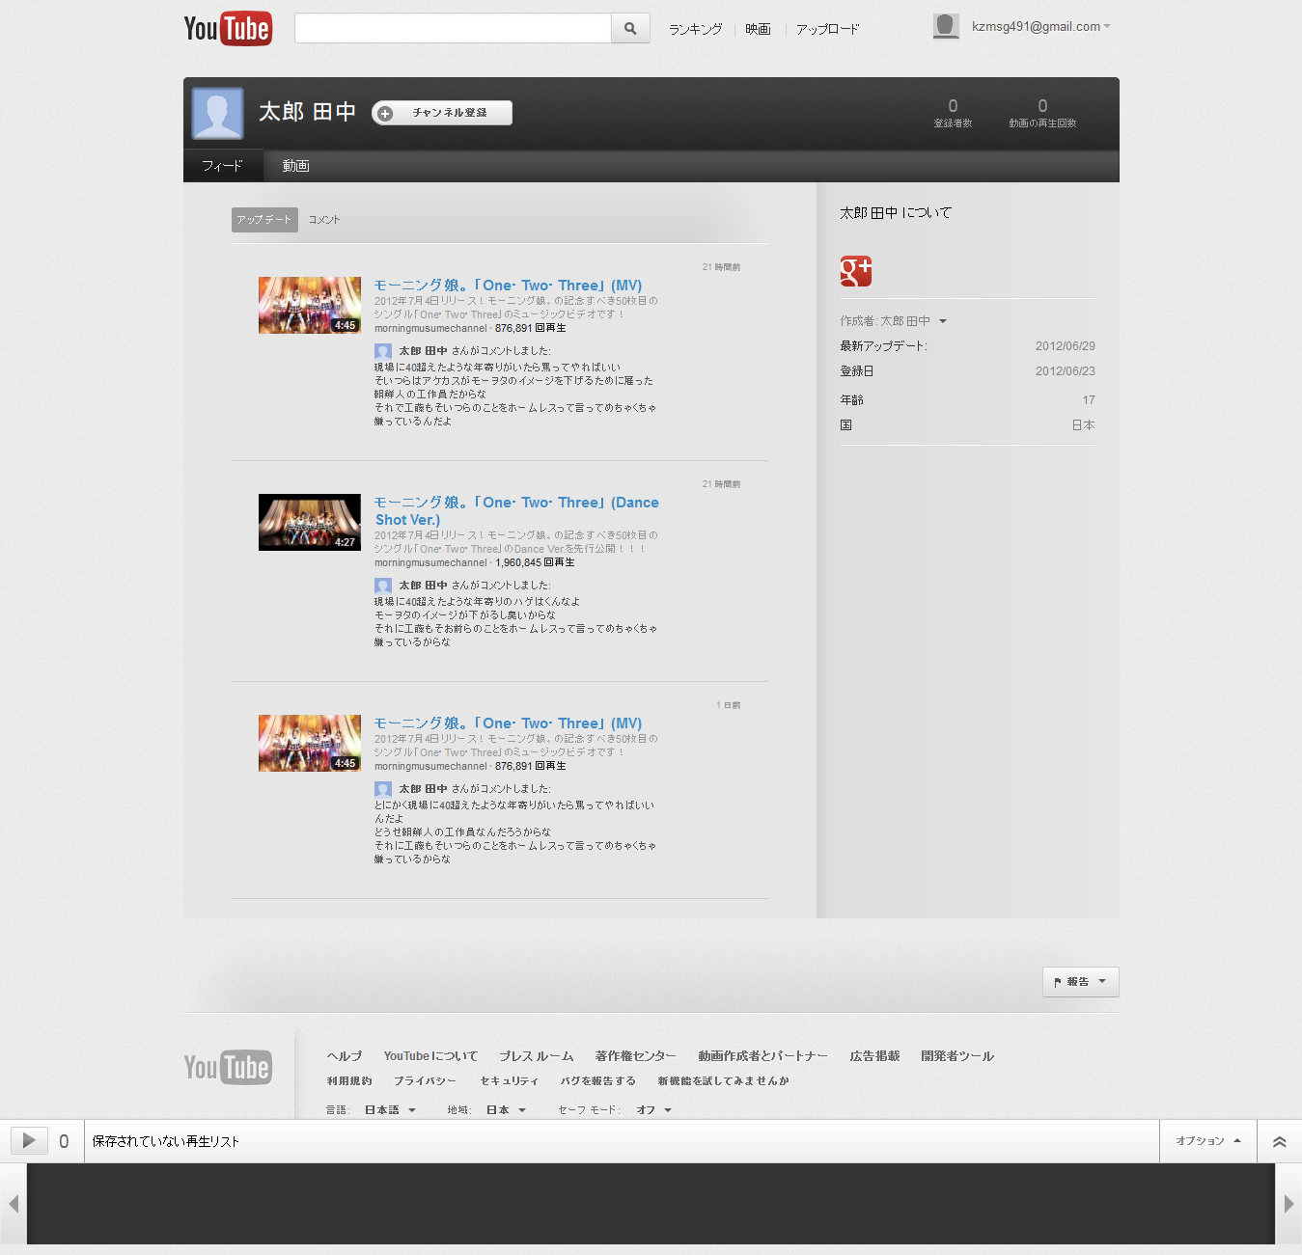Switch to the 動画 tab
The height and width of the screenshot is (1255, 1302).
tap(295, 166)
